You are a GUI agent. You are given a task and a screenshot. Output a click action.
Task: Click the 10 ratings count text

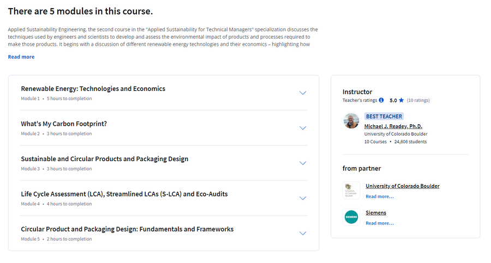tap(418, 100)
